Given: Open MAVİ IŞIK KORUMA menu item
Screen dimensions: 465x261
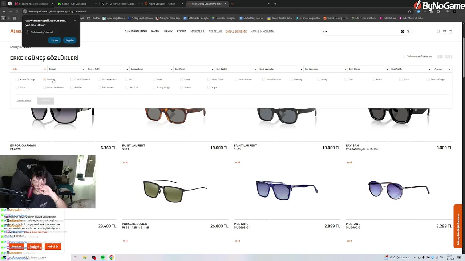Looking at the screenshot, I should click(x=262, y=32).
